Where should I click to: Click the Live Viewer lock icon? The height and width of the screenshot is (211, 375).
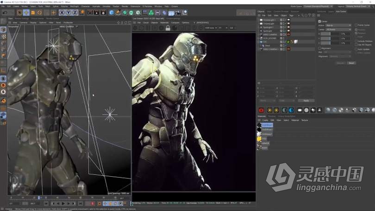pyautogui.click(x=168, y=28)
